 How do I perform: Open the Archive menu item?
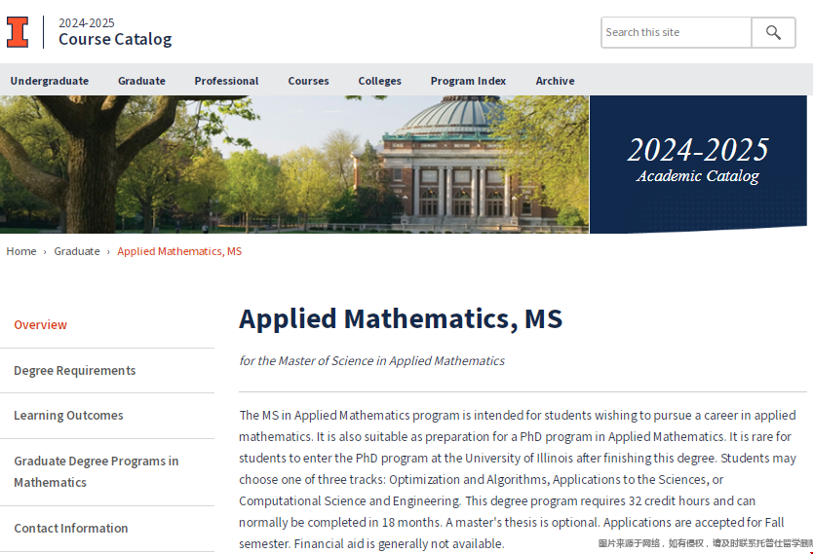(556, 81)
